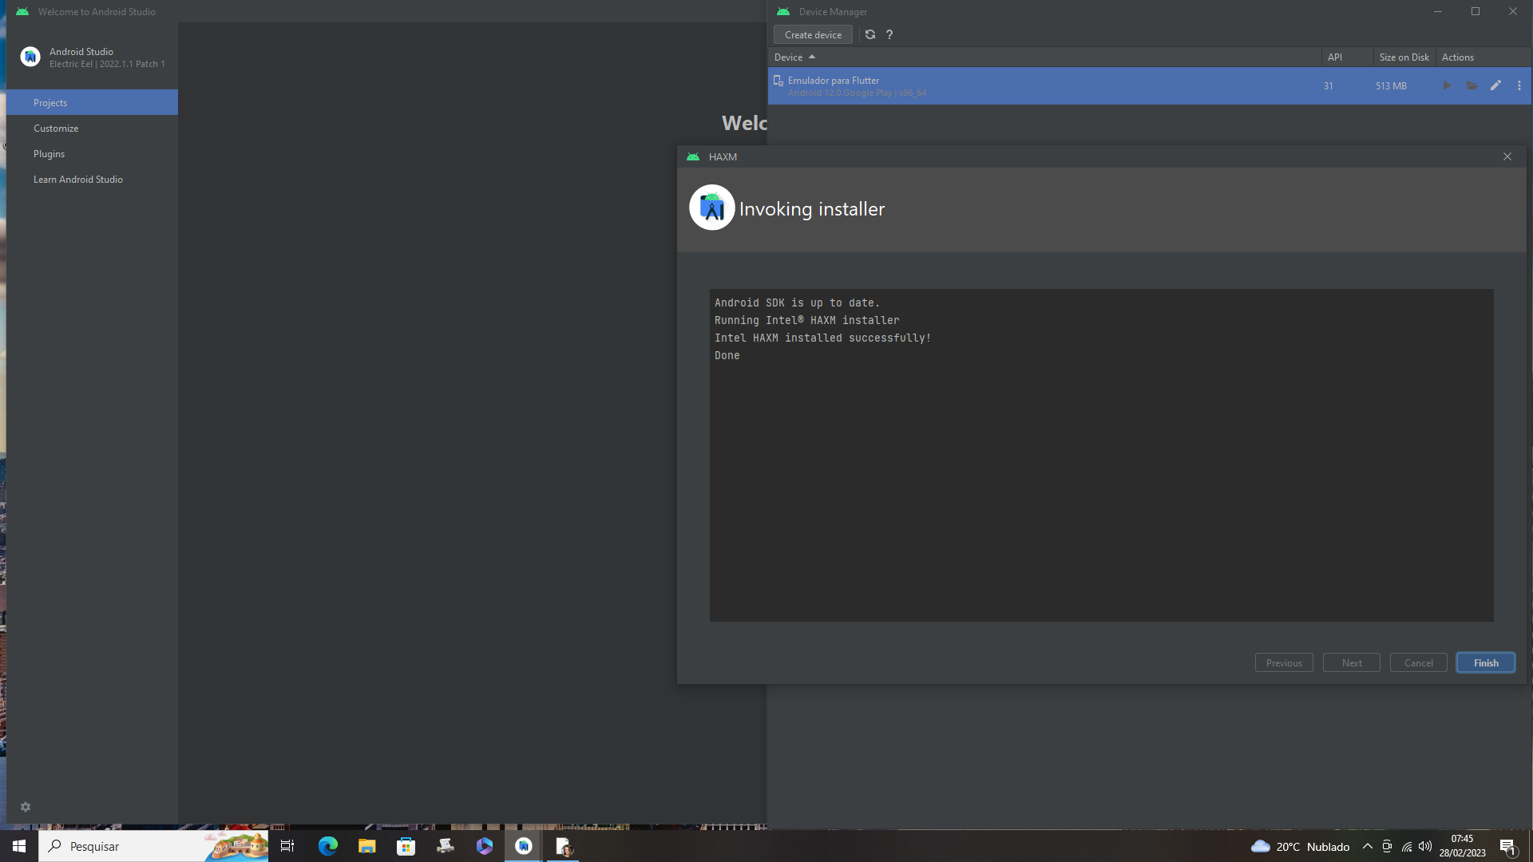
Task: Sort devices by the Device column
Action: click(x=1044, y=57)
